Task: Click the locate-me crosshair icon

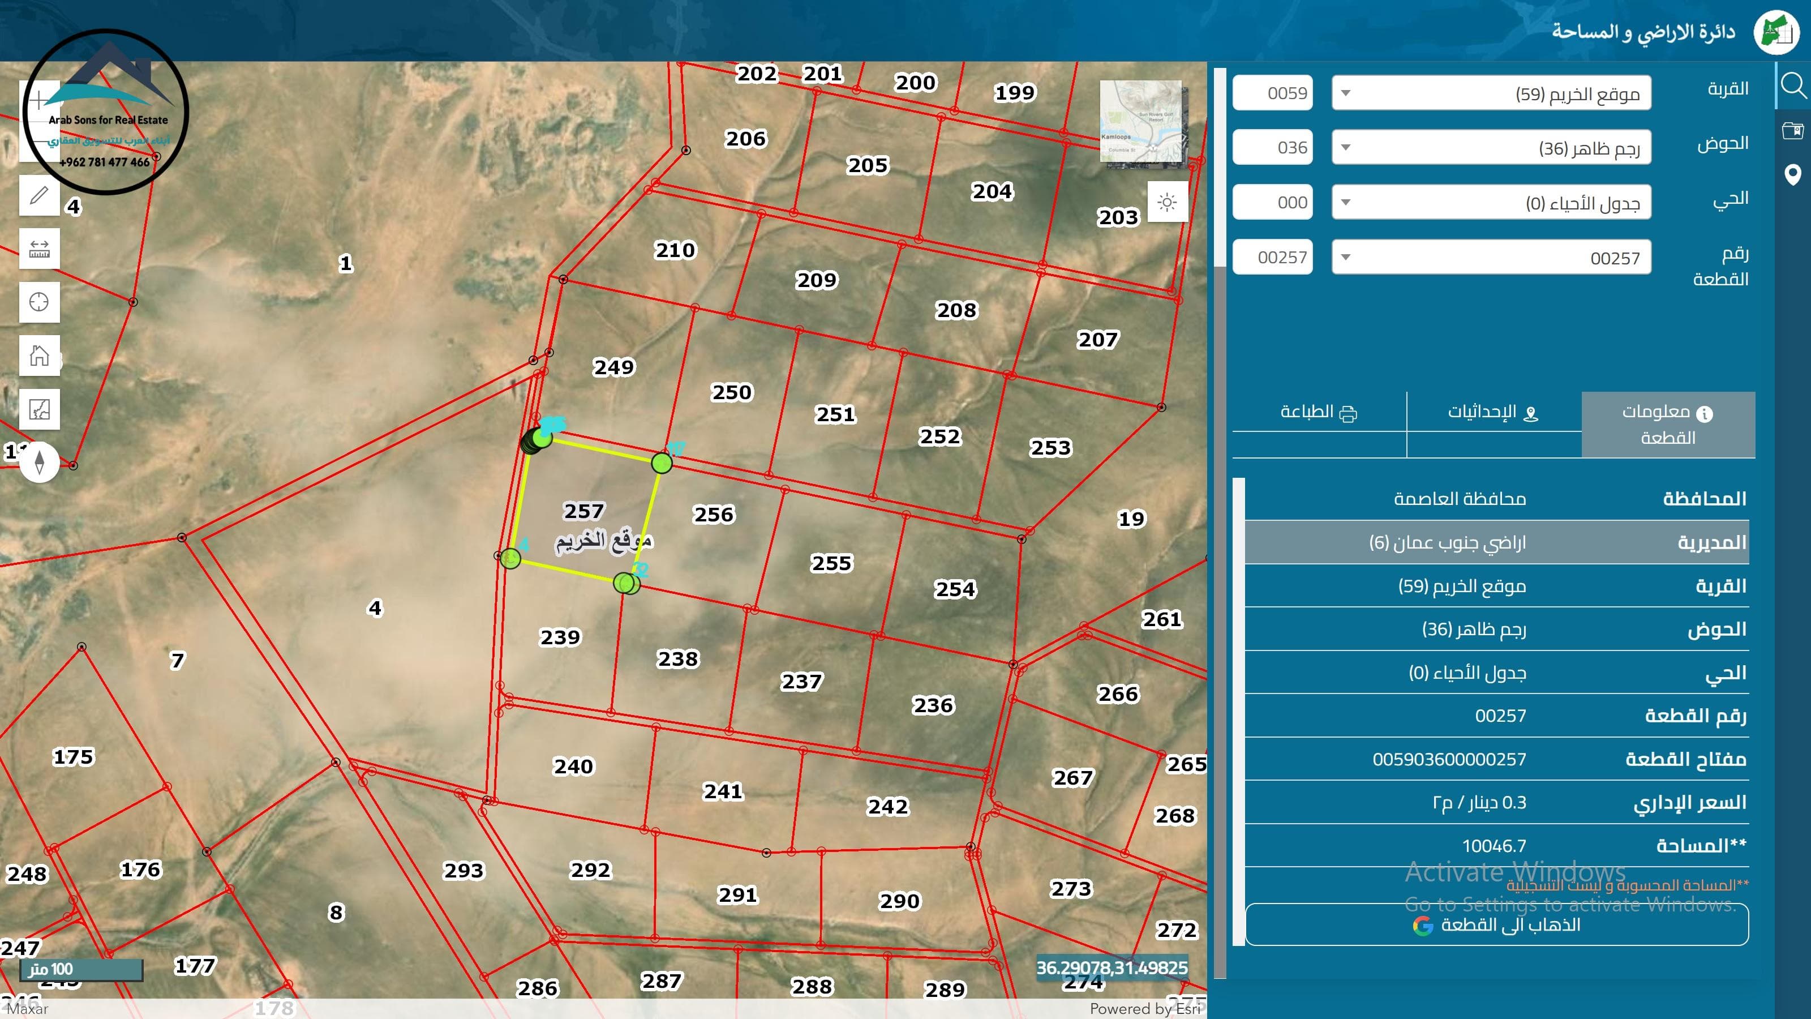Action: (40, 302)
